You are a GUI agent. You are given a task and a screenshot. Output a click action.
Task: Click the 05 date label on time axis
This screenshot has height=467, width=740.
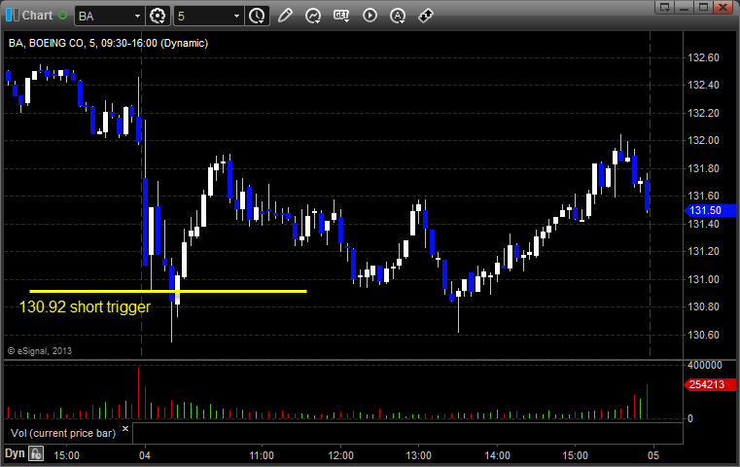tap(653, 455)
